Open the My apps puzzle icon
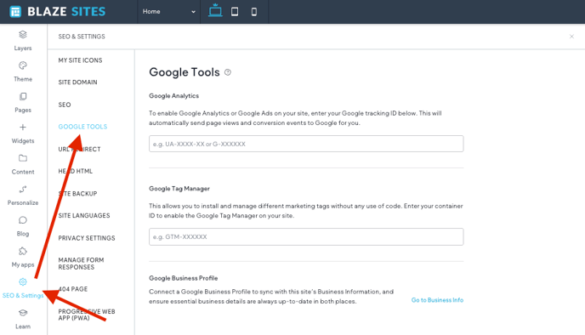The image size is (585, 335). pos(23,251)
